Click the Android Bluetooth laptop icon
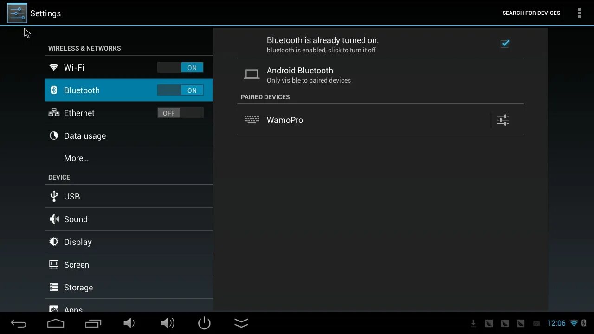This screenshot has height=334, width=594. click(252, 74)
